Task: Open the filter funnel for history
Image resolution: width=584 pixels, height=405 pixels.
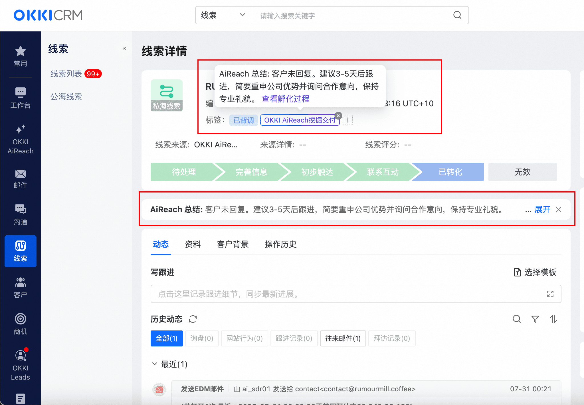Action: 535,319
